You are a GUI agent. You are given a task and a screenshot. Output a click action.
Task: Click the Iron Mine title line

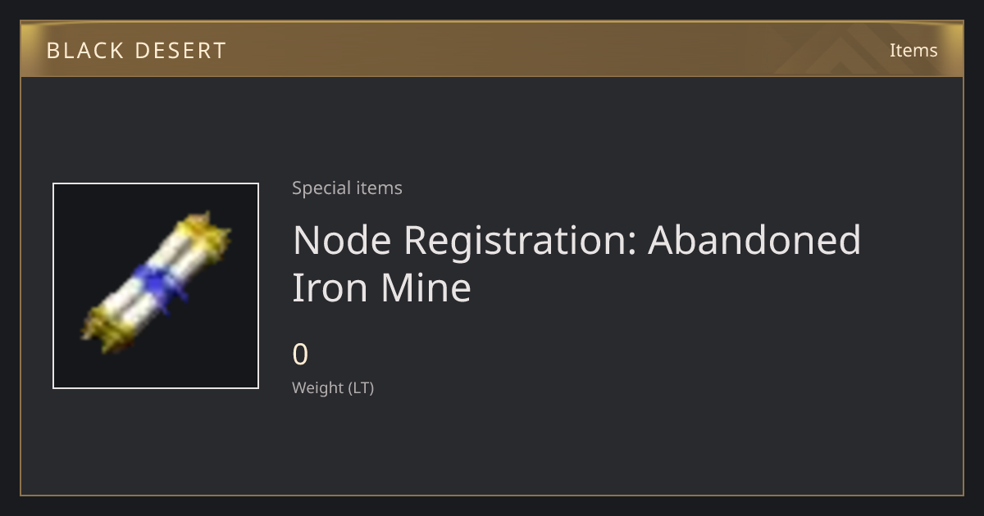point(382,287)
